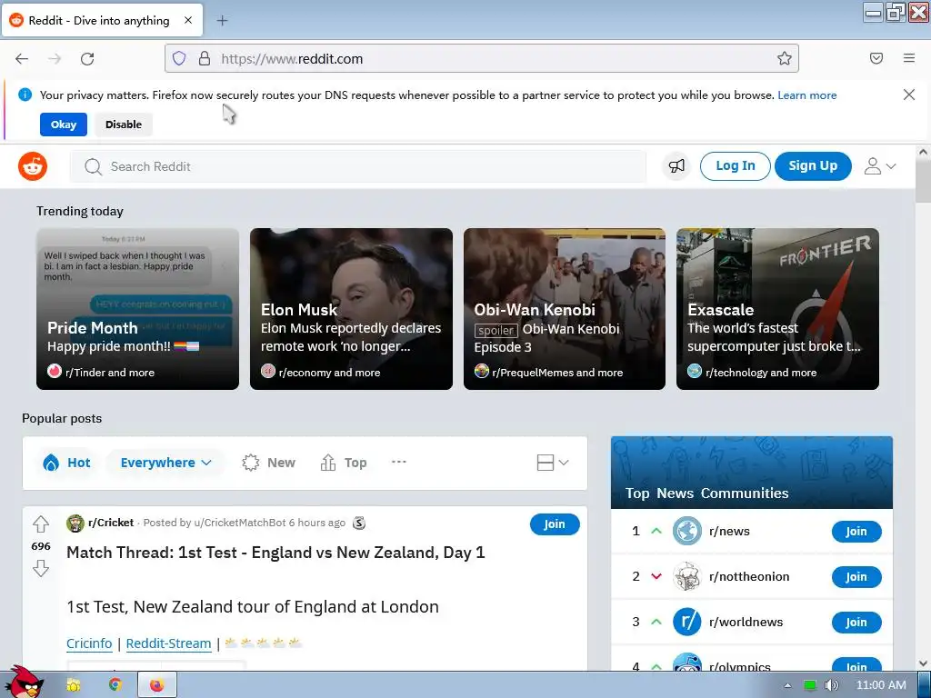Click the 11:00 AM taskbar clock
The height and width of the screenshot is (698, 931).
point(881,685)
